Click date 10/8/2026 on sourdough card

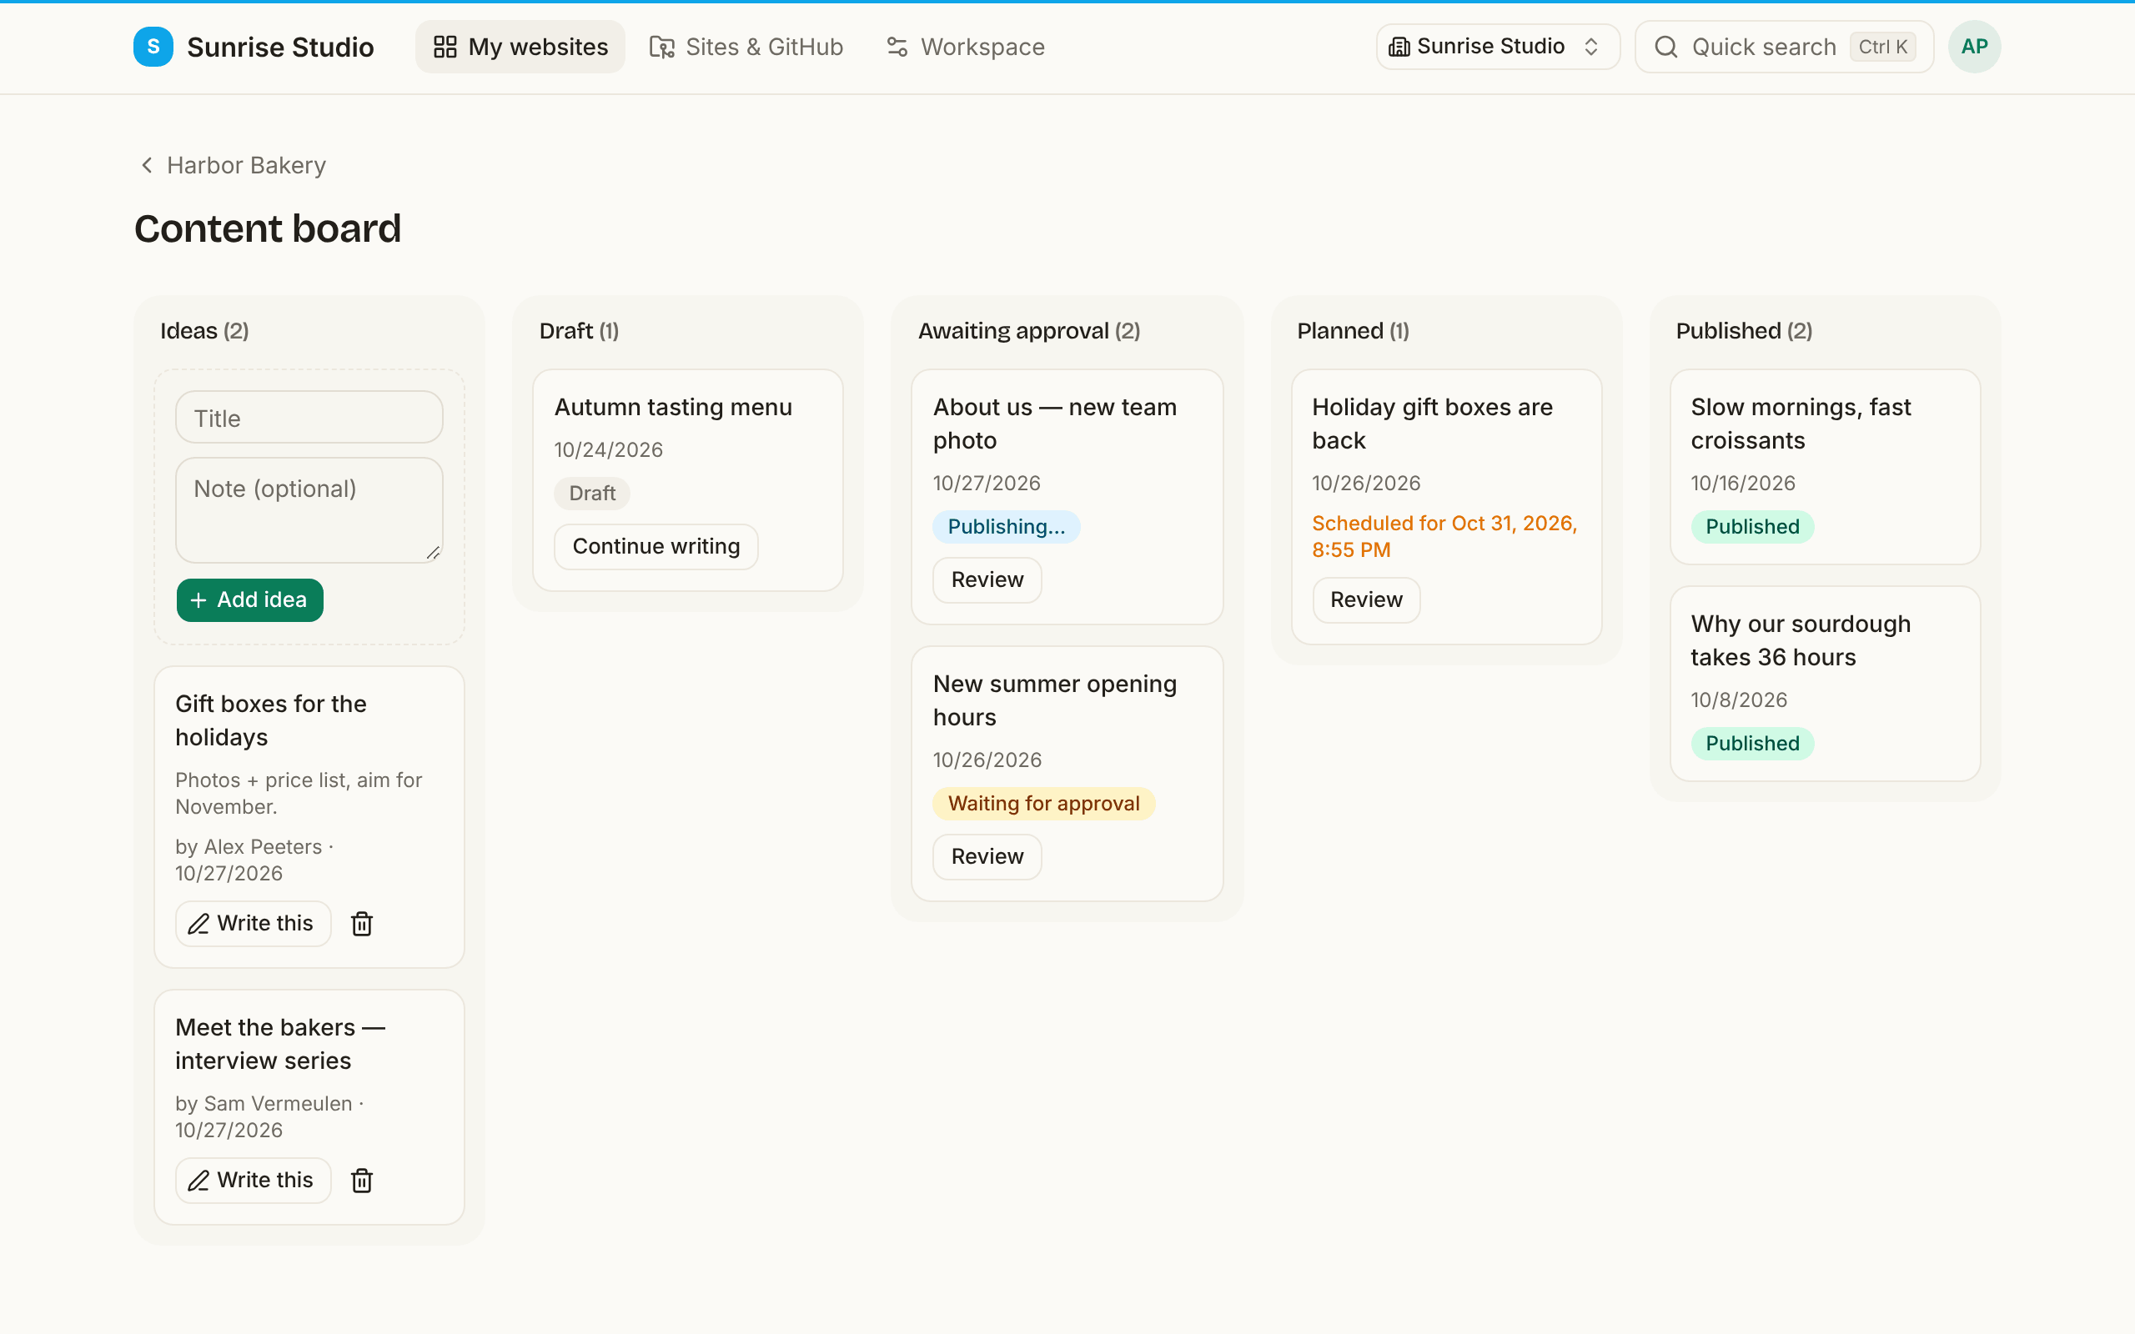coord(1739,700)
